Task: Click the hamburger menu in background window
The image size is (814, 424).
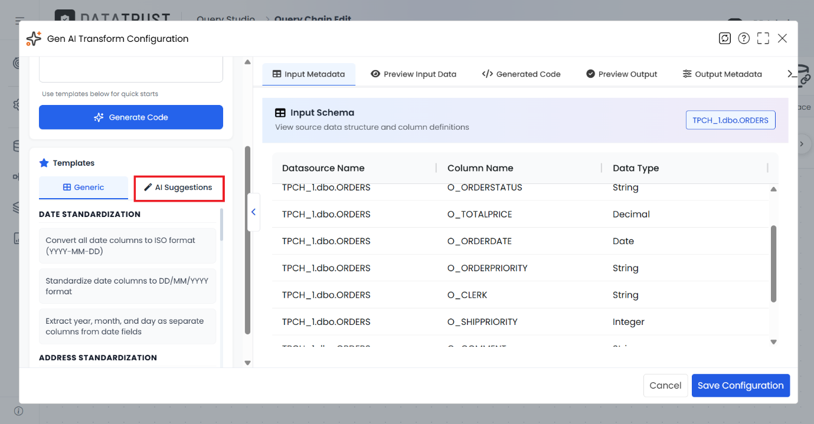Action: point(19,21)
